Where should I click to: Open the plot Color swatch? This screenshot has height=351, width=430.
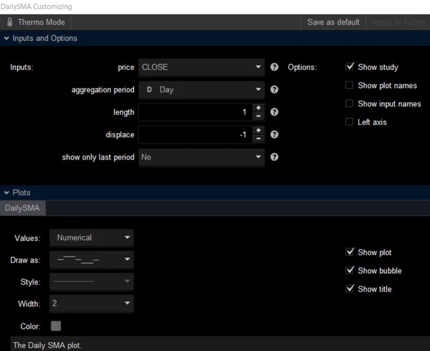point(56,326)
